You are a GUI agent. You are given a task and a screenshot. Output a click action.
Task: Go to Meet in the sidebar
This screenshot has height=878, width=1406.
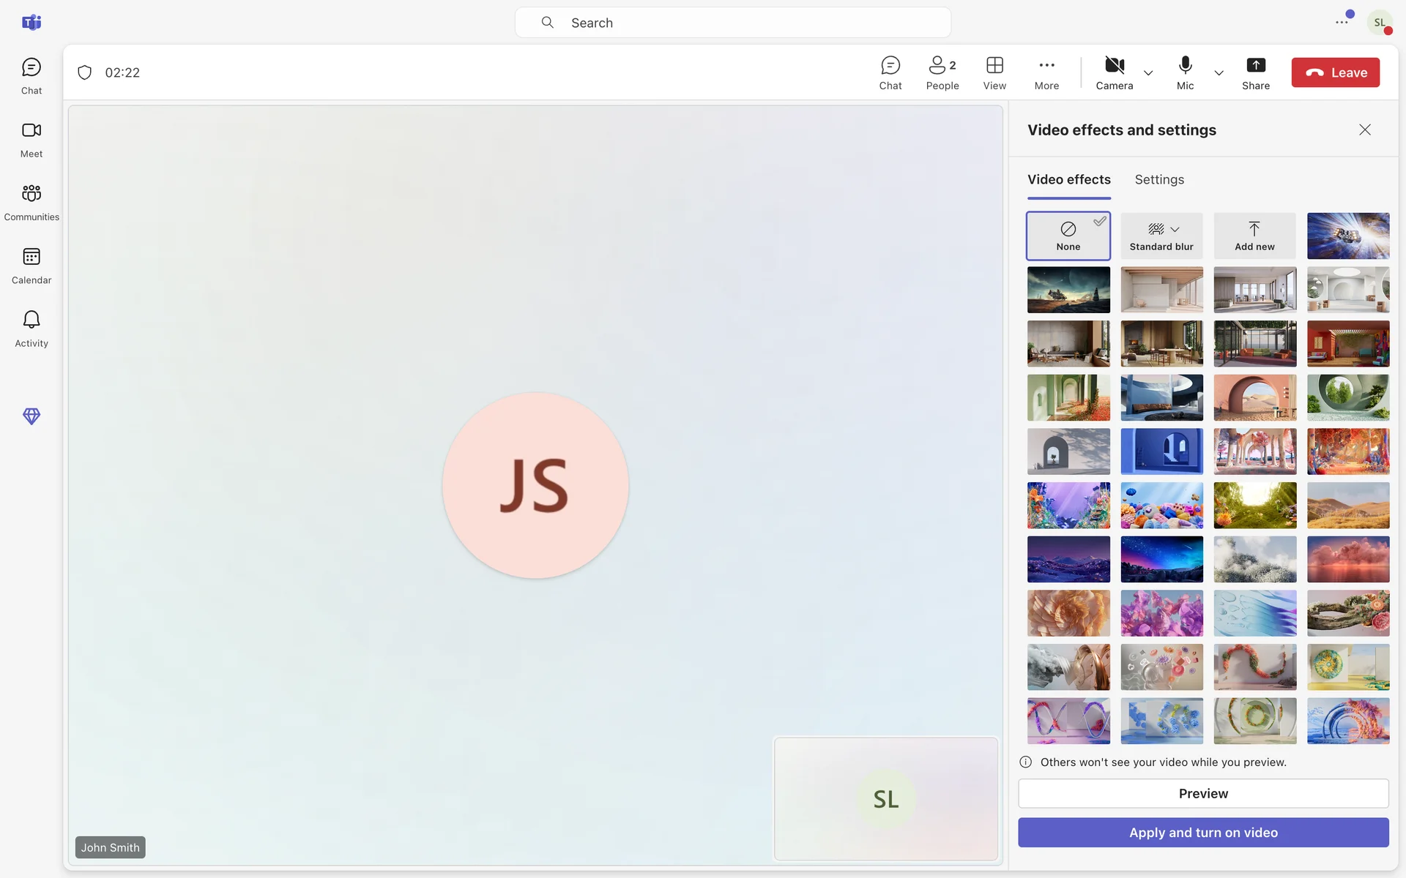(31, 139)
